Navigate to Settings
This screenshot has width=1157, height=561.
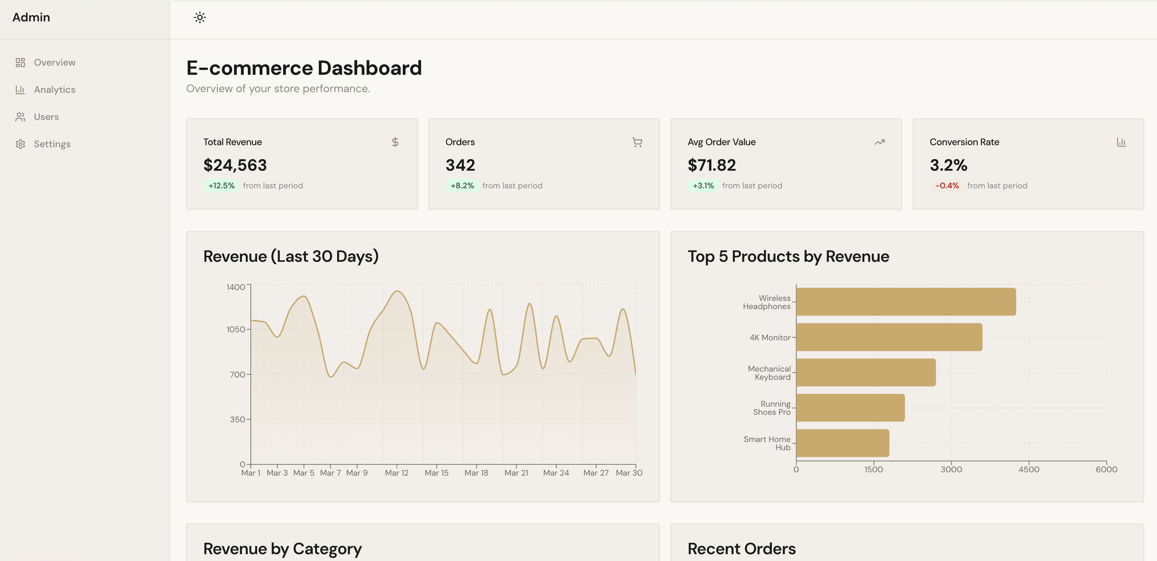tap(84, 144)
